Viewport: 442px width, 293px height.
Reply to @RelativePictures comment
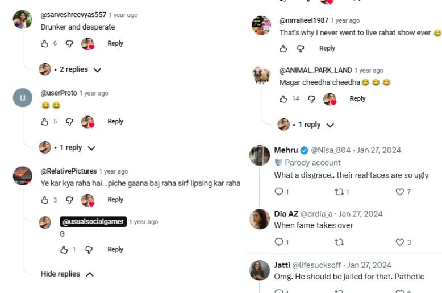click(x=115, y=200)
